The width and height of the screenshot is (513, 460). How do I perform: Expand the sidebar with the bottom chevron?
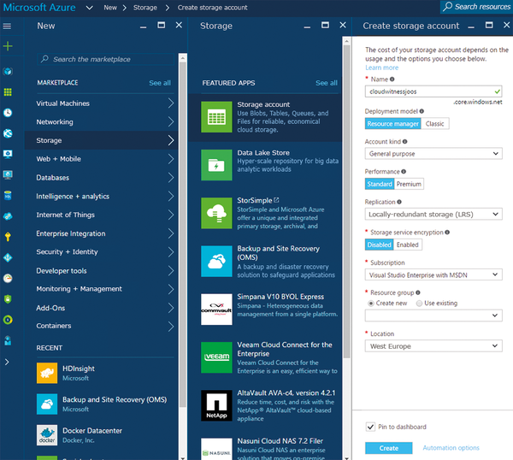click(7, 362)
